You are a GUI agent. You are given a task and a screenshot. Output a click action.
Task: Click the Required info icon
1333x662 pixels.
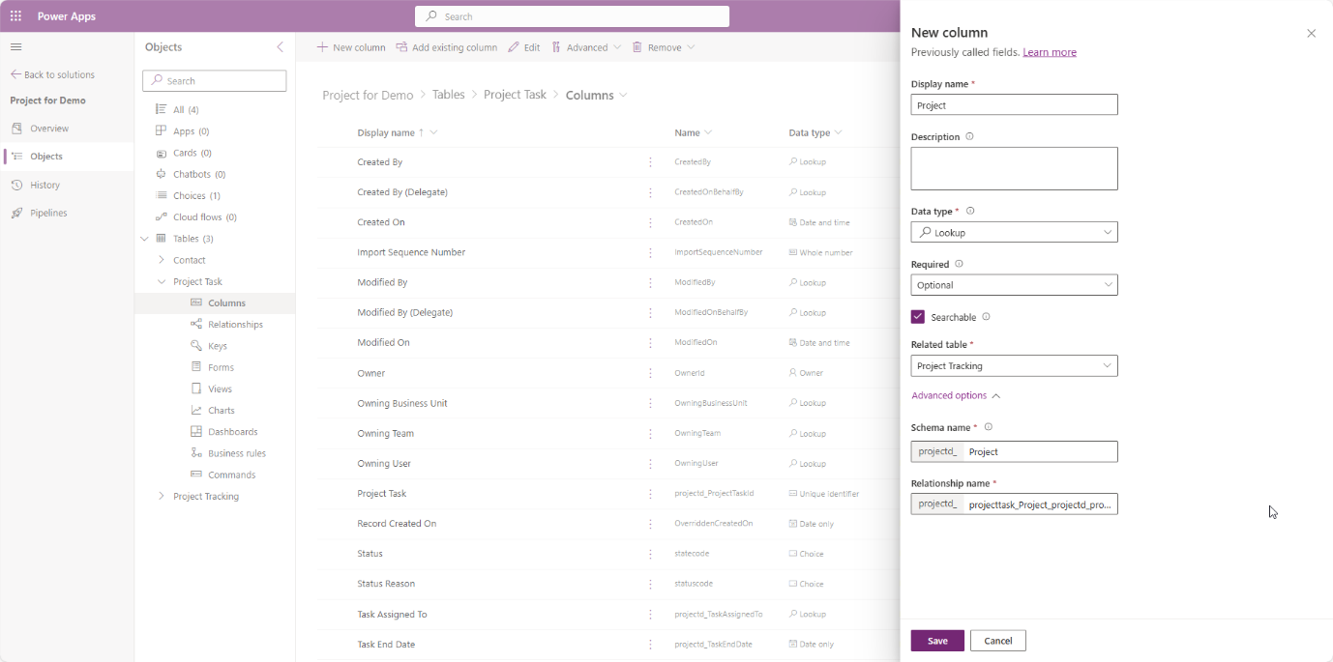pos(959,263)
